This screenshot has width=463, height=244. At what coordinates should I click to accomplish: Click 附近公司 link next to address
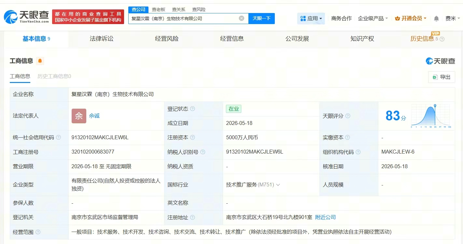click(x=325, y=217)
